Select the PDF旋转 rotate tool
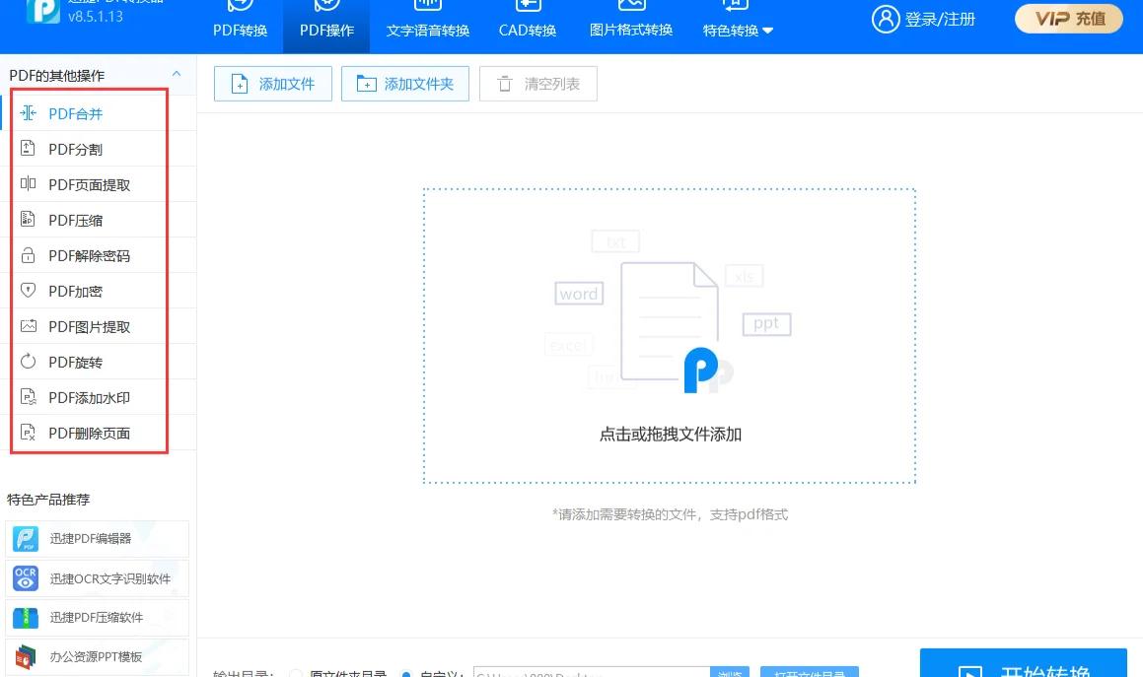The width and height of the screenshot is (1143, 677). [99, 363]
